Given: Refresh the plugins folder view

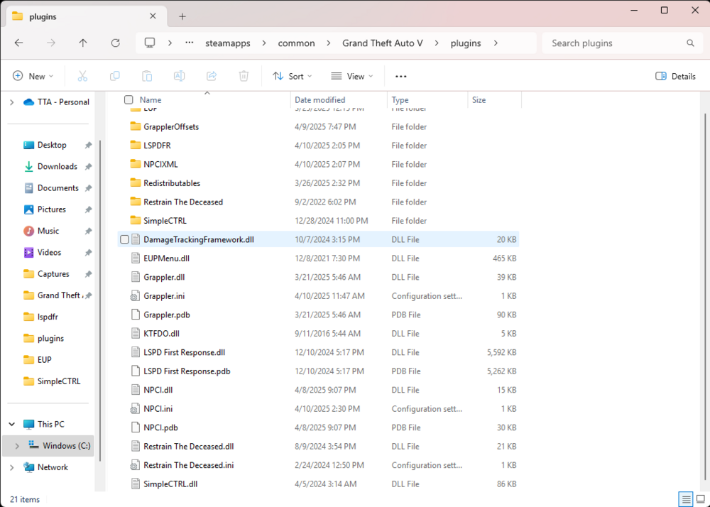Looking at the screenshot, I should (x=115, y=43).
